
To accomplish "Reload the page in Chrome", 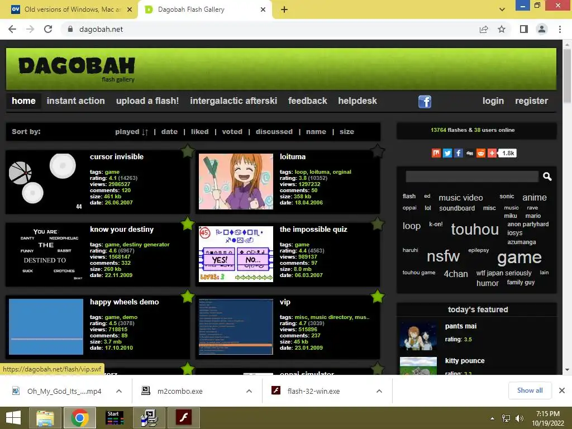I will point(48,29).
